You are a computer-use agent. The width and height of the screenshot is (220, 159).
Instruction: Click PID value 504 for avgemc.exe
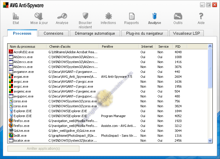tap(177, 91)
